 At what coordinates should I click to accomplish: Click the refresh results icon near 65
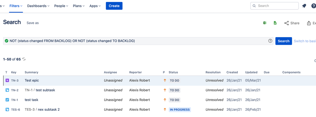(x=24, y=59)
